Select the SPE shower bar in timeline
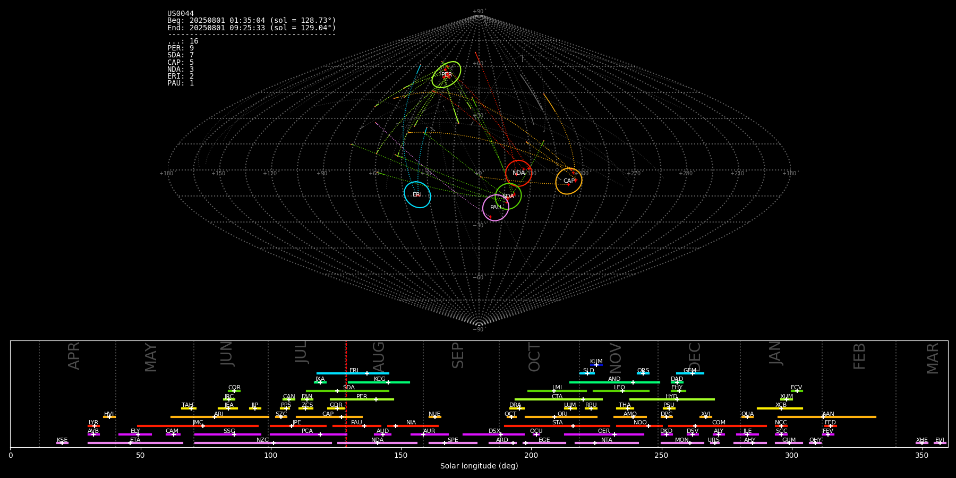956x478 pixels. [x=453, y=443]
